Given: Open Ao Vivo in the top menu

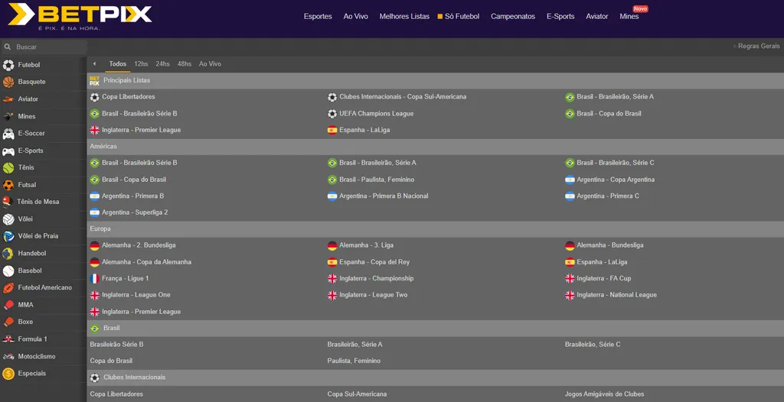Looking at the screenshot, I should click(x=355, y=17).
